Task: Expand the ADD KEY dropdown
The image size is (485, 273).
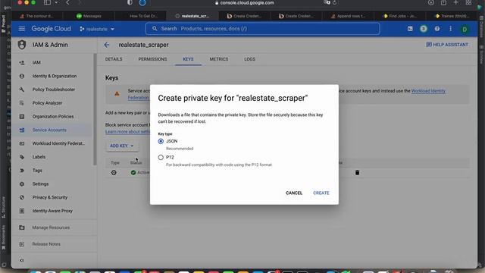Action: [x=122, y=146]
